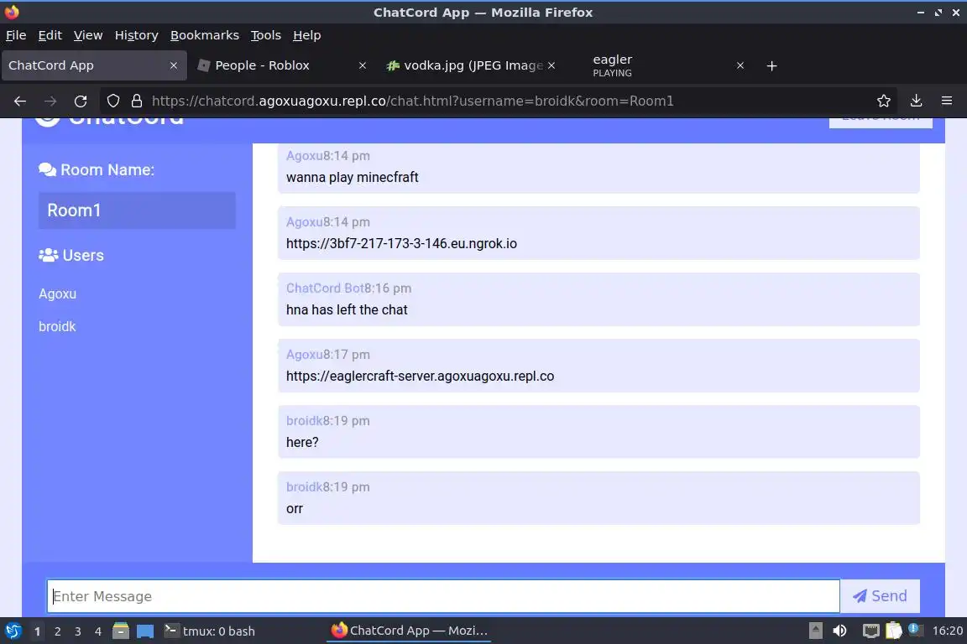Open the File menu
This screenshot has width=967, height=644.
(16, 35)
